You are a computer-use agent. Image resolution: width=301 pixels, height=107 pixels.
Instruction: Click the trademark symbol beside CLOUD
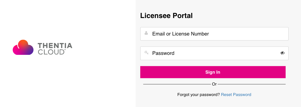coord(65,50)
